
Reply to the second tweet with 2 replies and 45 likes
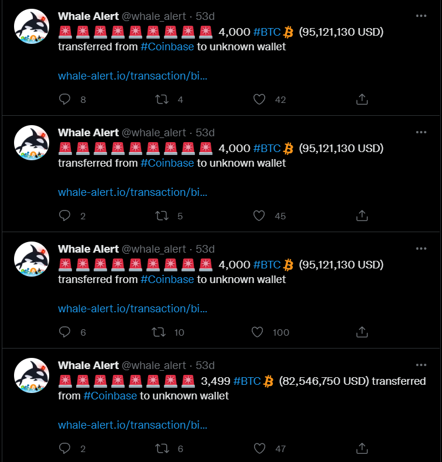(64, 216)
